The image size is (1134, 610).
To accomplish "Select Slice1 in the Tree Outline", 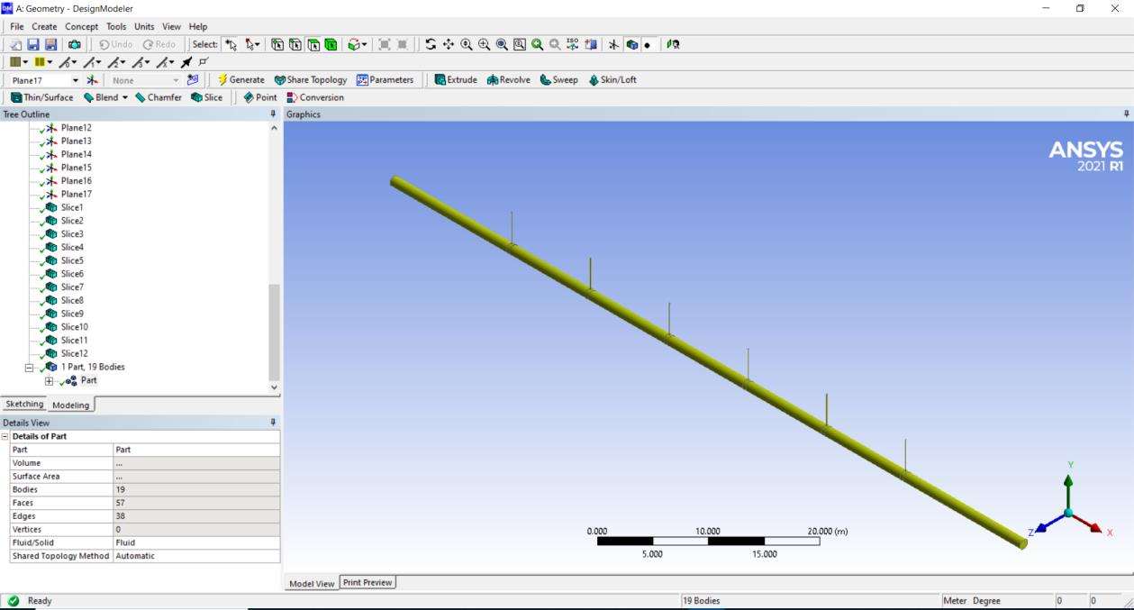I will pyautogui.click(x=72, y=208).
